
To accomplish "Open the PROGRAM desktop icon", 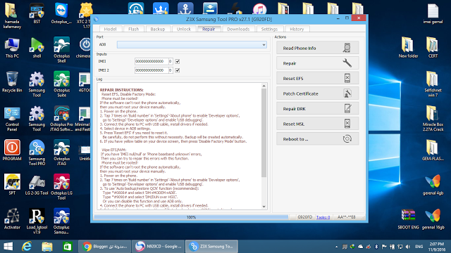I will click(12, 150).
